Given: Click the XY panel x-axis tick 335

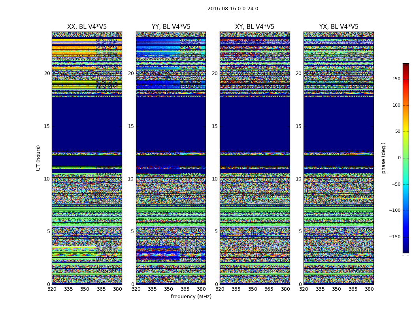Looking at the screenshot, I should pos(236,289).
